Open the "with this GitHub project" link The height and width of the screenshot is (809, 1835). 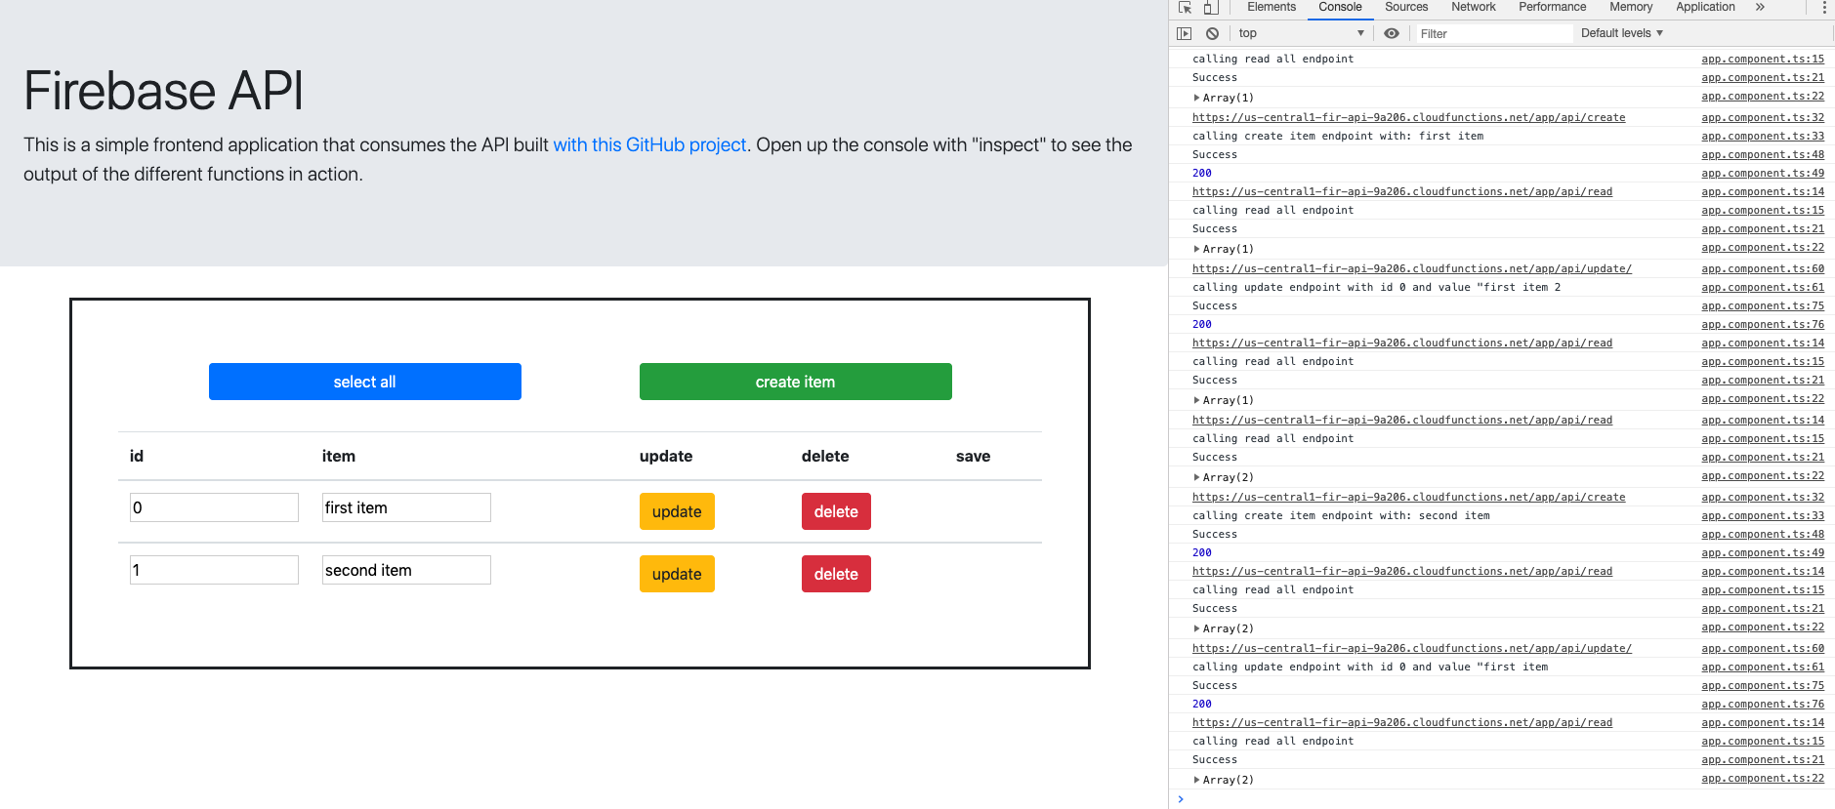click(649, 144)
